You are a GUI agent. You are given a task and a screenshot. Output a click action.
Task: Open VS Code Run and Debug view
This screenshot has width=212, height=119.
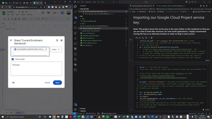[x=75, y=22]
